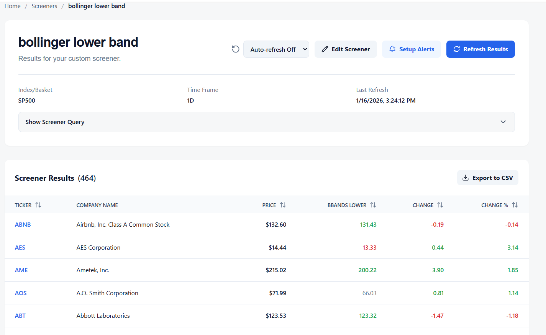Click the 200.22 BBands lower value
The width and height of the screenshot is (546, 335).
[x=367, y=270]
